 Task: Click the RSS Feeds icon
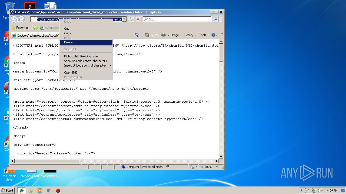pos(147,35)
